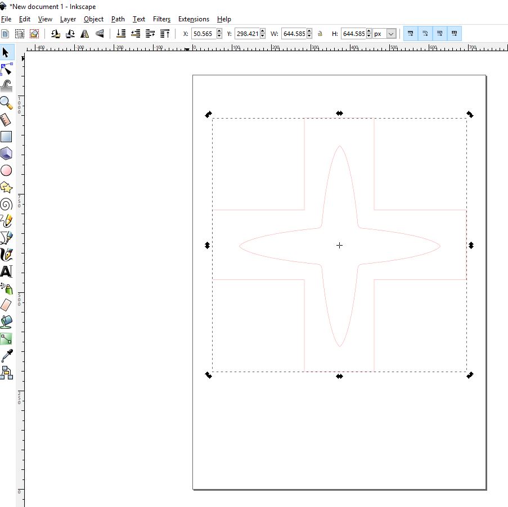Viewport: 508px width, 507px height.
Task: Open the Text menu
Action: pos(138,19)
